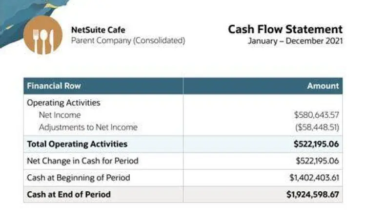
Task: Click the Cash at Beginning of Period label
Action: coord(79,178)
